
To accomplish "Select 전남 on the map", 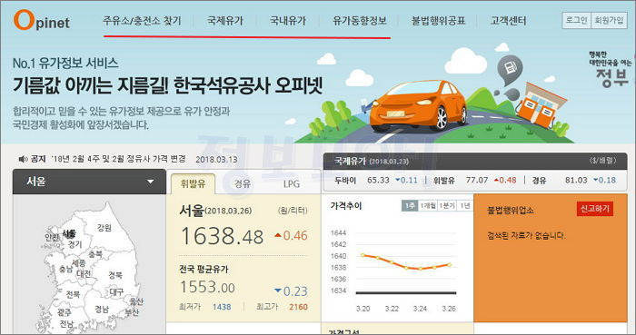I will (66, 324).
